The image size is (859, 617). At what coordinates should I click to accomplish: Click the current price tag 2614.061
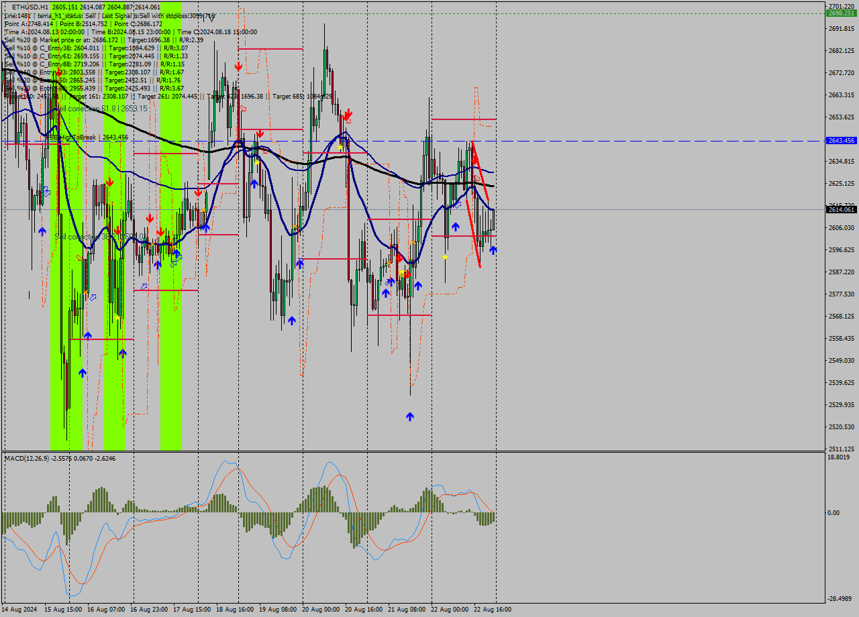coord(842,210)
